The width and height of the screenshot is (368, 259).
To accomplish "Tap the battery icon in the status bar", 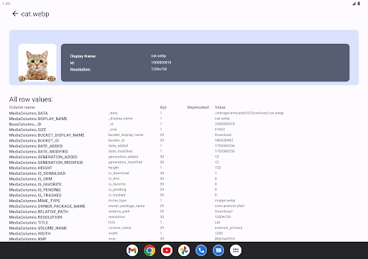I will coord(359,4).
